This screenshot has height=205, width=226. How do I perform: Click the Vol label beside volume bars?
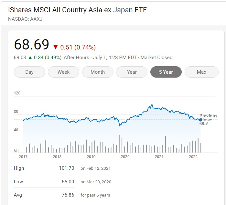16,151
